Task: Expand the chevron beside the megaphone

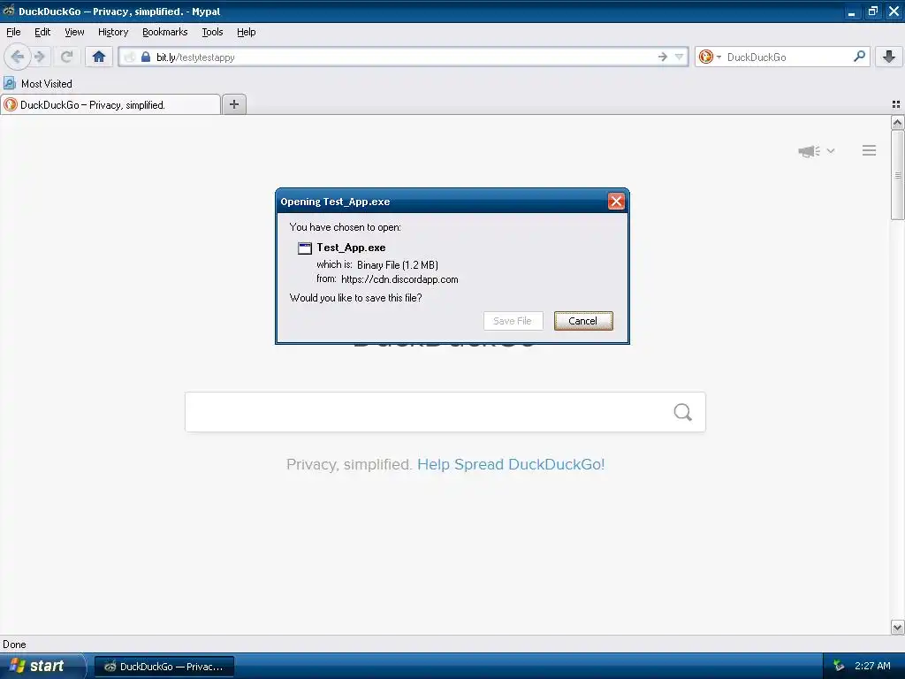Action: pyautogui.click(x=831, y=150)
